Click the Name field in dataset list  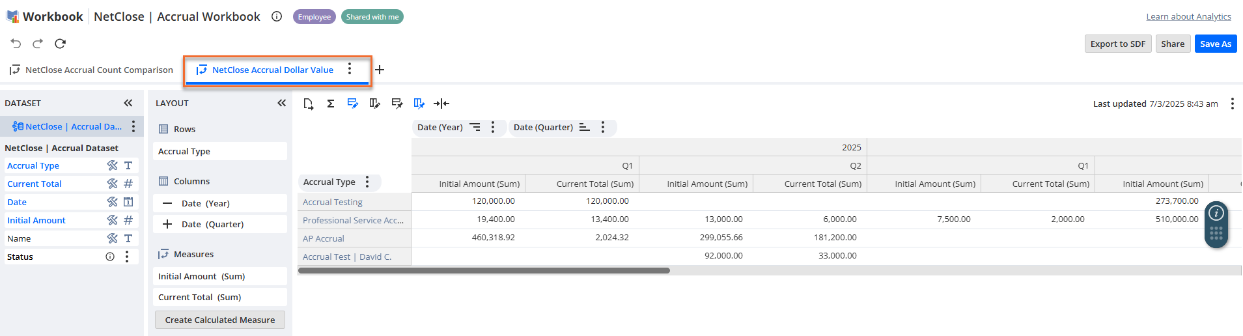click(19, 238)
